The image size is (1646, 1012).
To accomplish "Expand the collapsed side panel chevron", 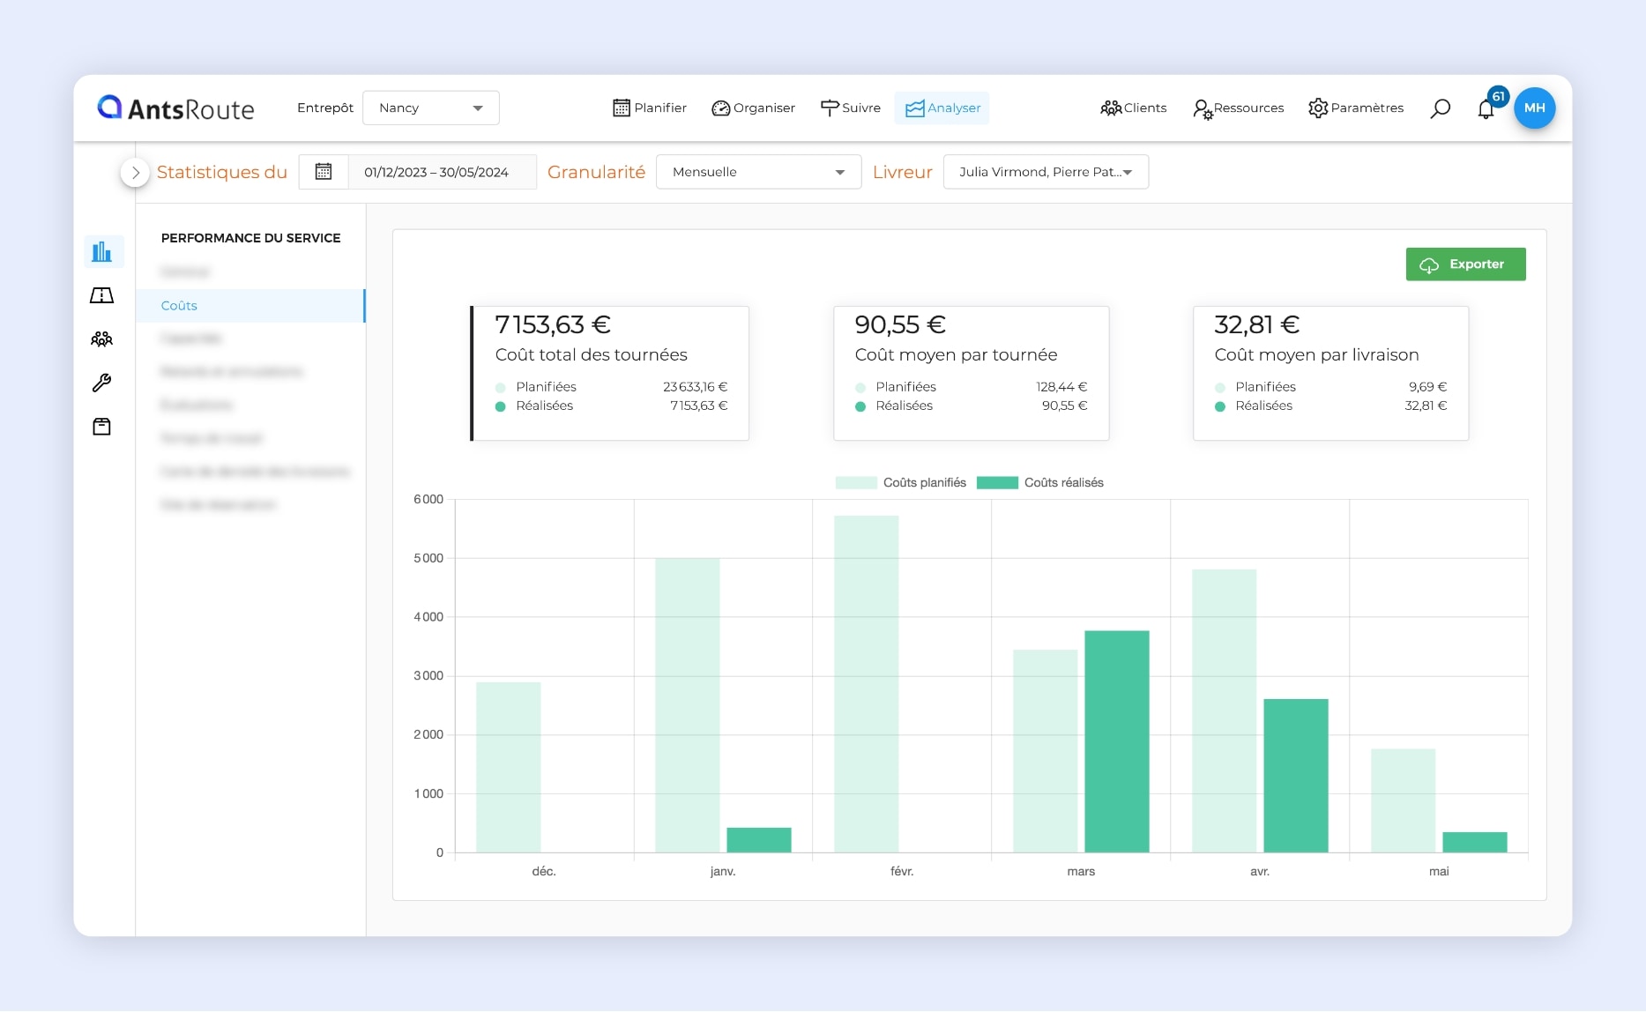I will [135, 173].
